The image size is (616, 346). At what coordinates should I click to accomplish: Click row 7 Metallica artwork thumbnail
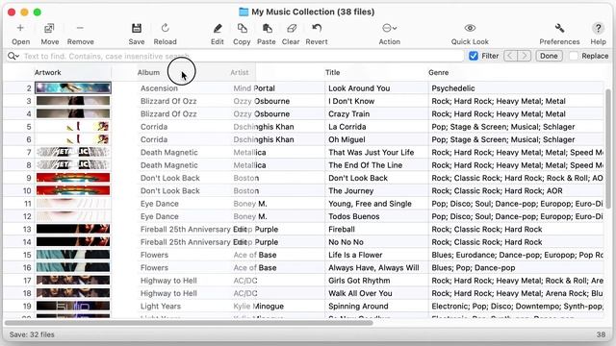pos(73,152)
